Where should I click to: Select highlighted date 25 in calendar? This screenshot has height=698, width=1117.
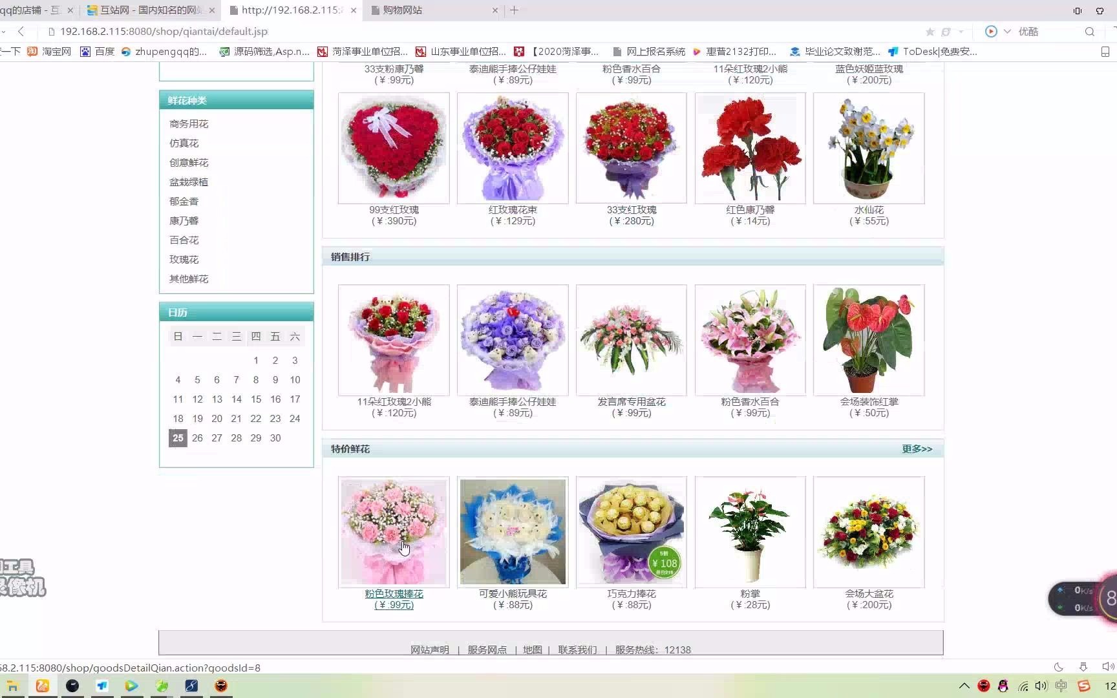(x=178, y=438)
